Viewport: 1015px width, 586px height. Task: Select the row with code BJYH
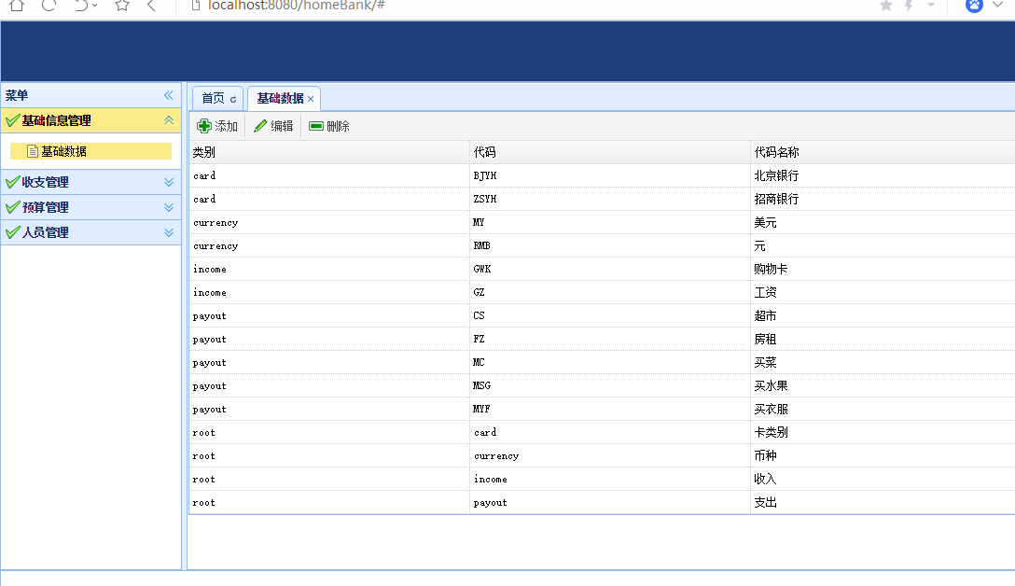coord(485,175)
